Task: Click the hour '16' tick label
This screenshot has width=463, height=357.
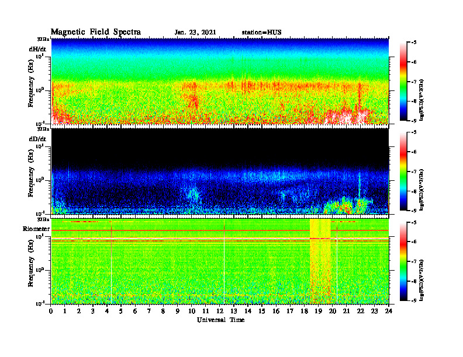Action: 276,311
